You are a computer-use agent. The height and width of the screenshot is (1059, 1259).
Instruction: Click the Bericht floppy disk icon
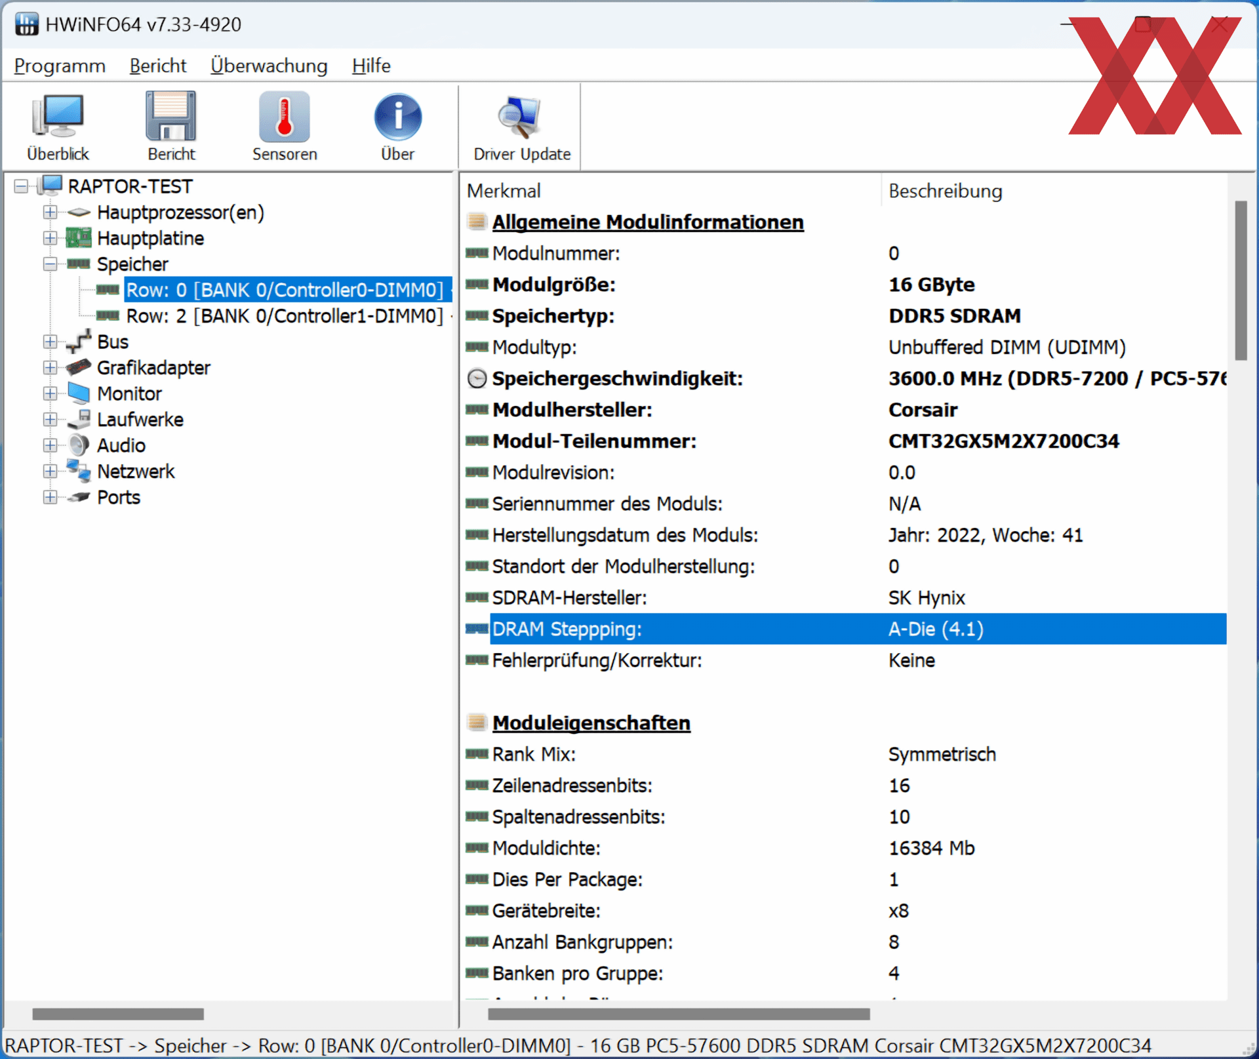coord(171,117)
